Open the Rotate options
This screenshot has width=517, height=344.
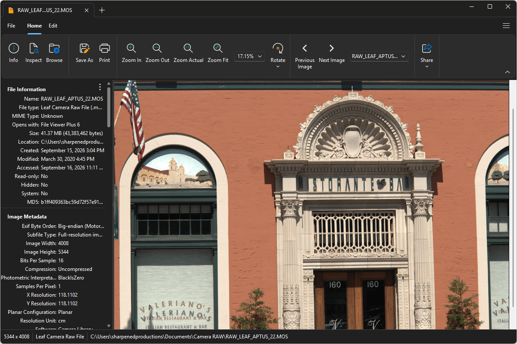[278, 56]
